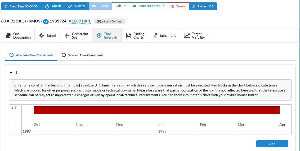Image resolution: width=300 pixels, height=151 pixels.
Task: Click the Revise button
Action: point(100,6)
